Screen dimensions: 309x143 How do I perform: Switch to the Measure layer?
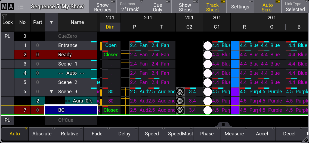pos(234,134)
